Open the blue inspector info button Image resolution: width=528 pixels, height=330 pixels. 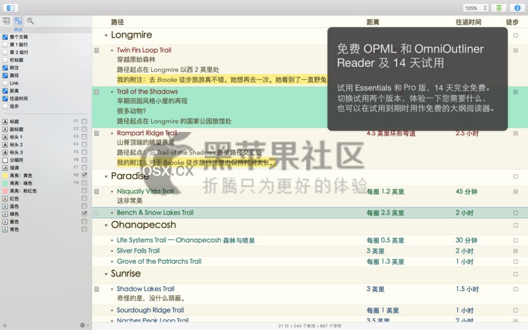[x=517, y=8]
